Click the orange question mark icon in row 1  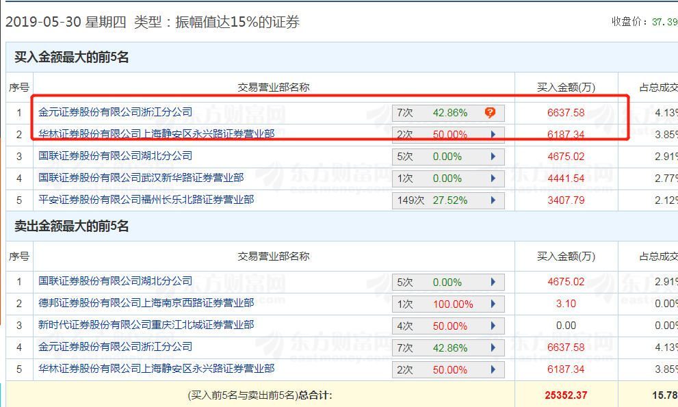(490, 113)
